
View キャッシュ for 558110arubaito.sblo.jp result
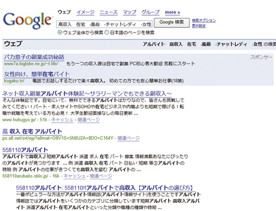(x=75, y=176)
